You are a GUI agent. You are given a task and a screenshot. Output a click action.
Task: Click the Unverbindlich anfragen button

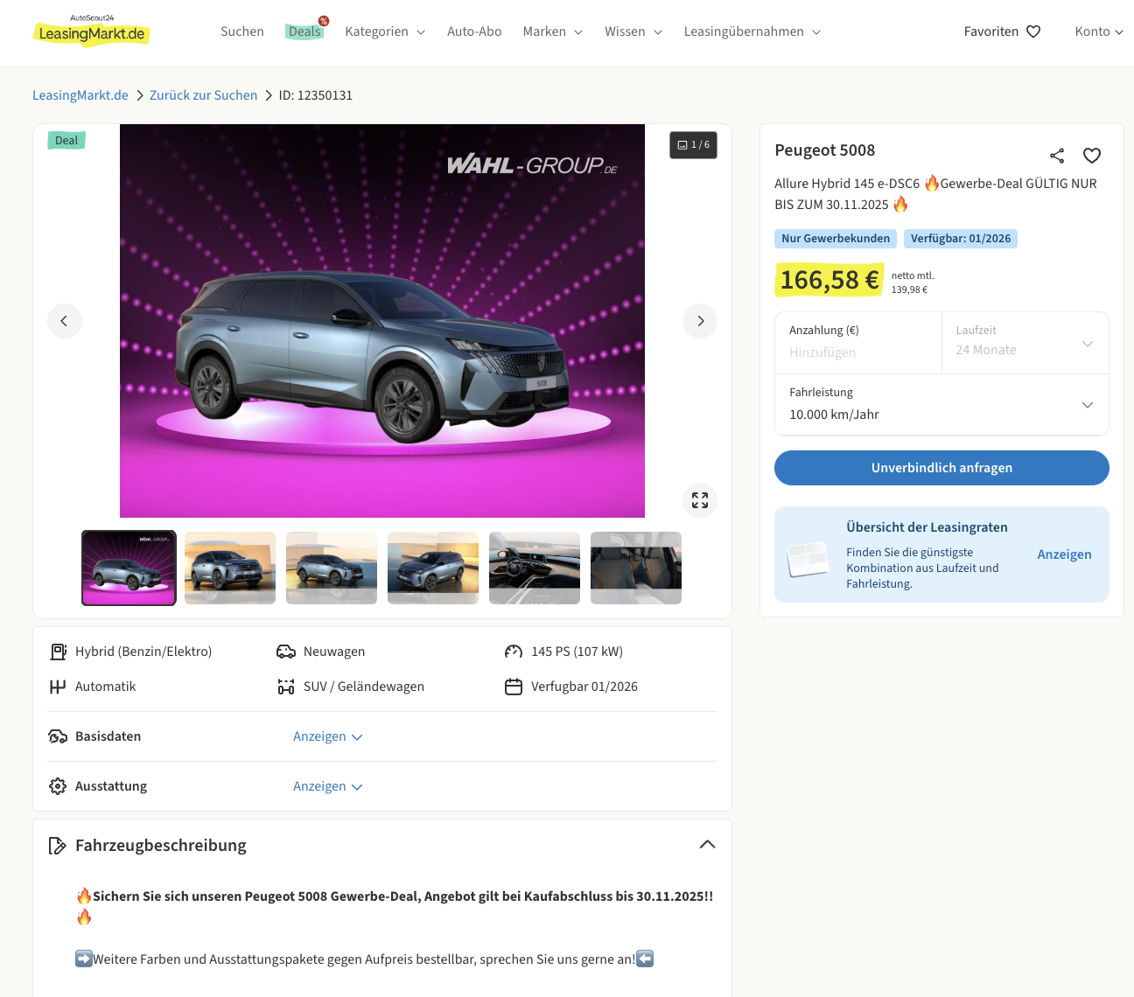coord(941,468)
